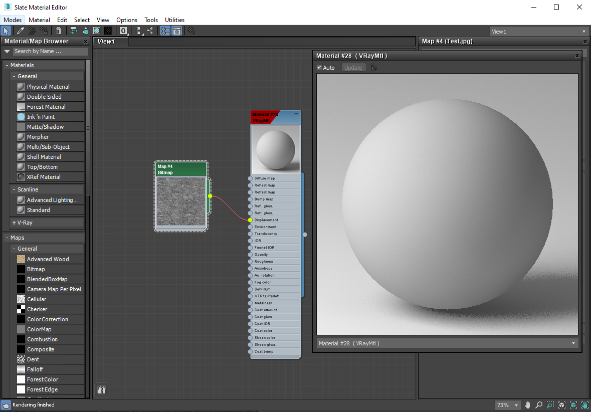The image size is (591, 412).
Task: Toggle Show Shaded Material in Viewport
Action: pos(97,31)
